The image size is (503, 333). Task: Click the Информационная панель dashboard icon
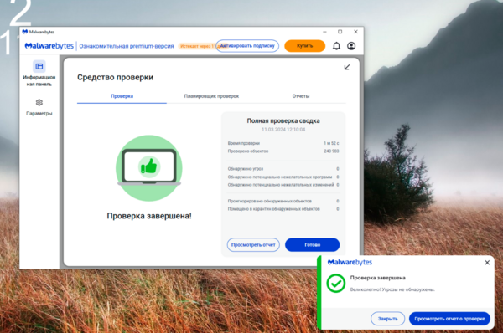click(x=39, y=66)
